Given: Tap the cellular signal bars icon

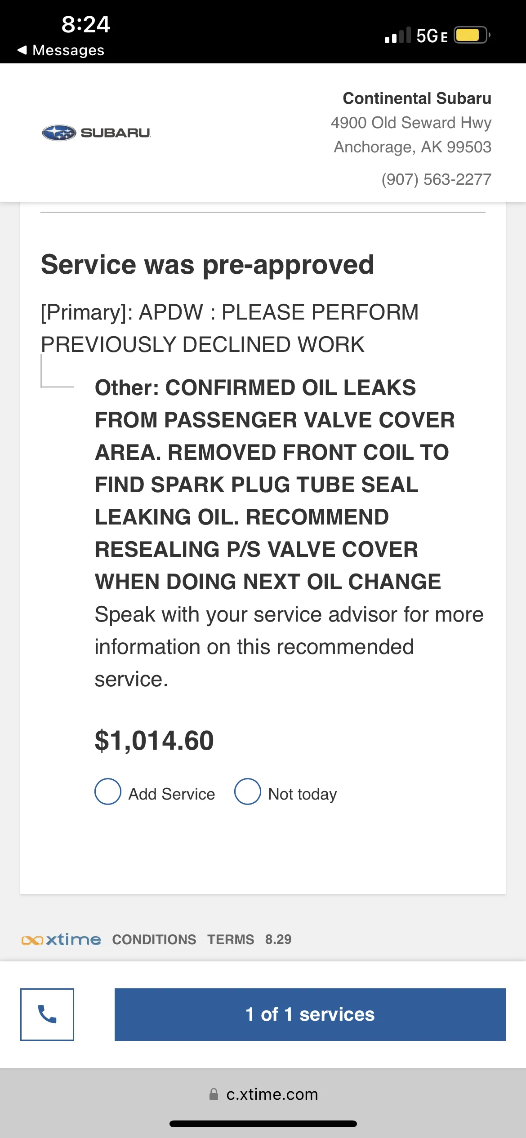Looking at the screenshot, I should pos(398,35).
